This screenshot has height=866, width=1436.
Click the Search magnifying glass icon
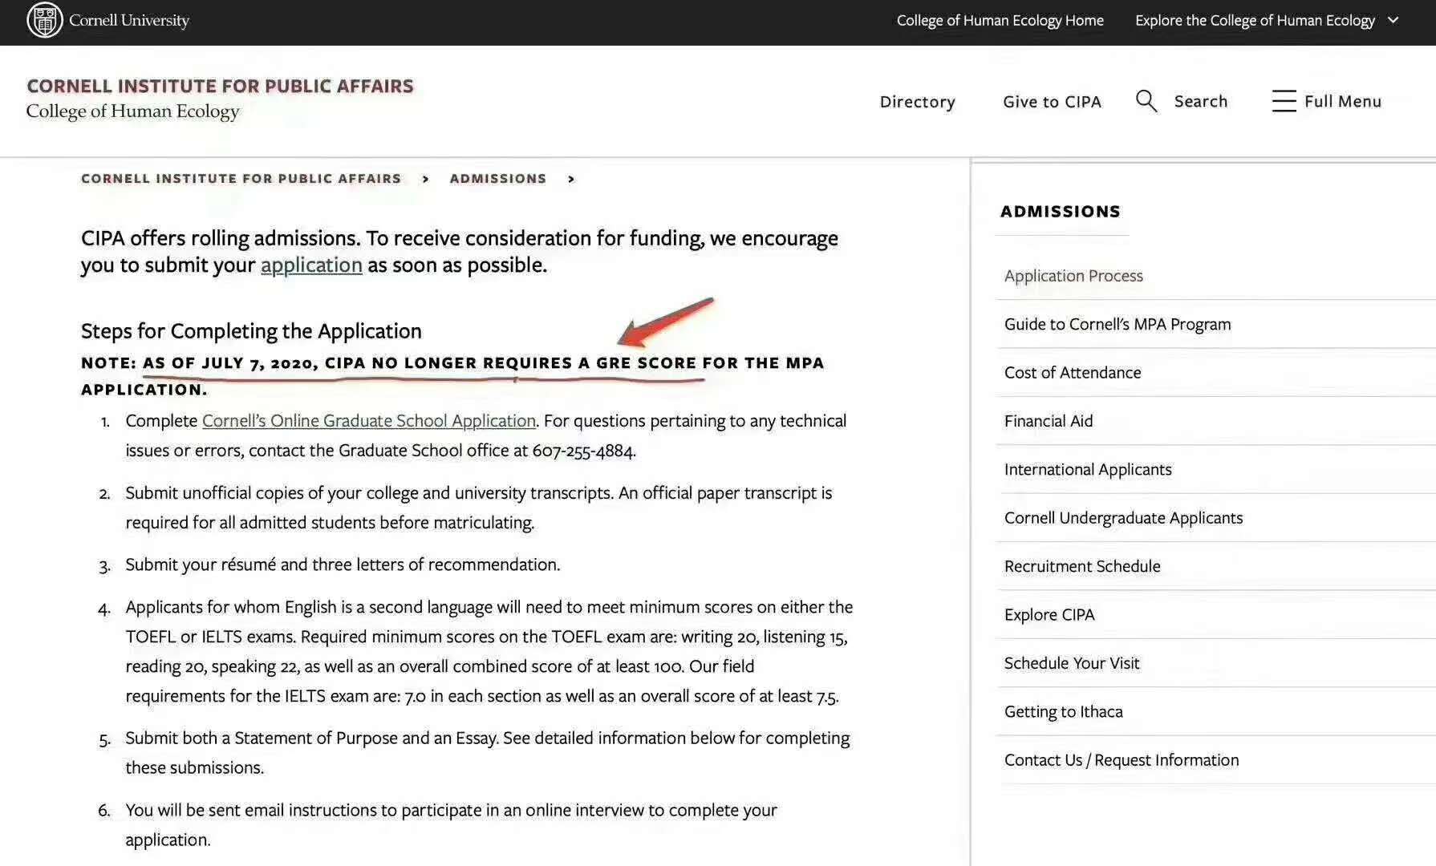coord(1146,101)
